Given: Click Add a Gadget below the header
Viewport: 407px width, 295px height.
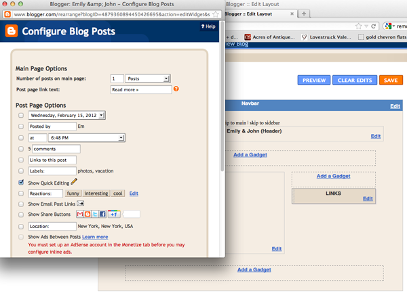Looking at the screenshot, I should click(250, 155).
